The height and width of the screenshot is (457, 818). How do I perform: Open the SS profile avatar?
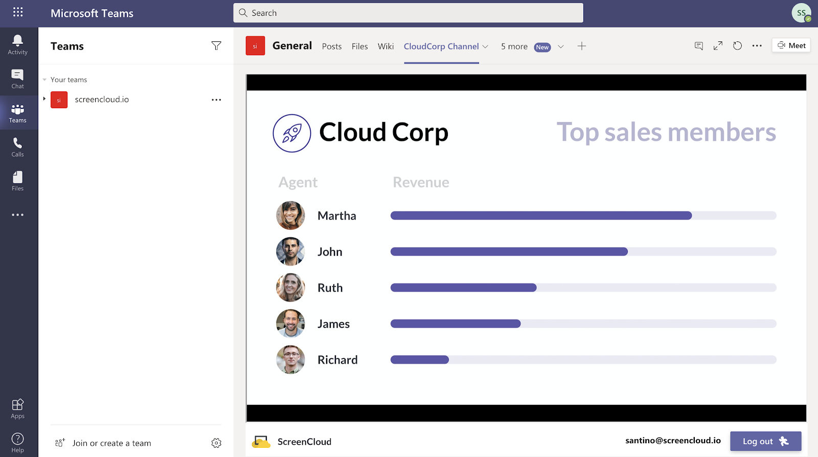coord(801,13)
